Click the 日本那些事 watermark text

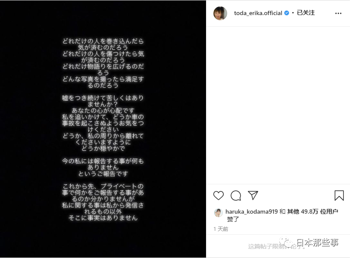(317, 242)
